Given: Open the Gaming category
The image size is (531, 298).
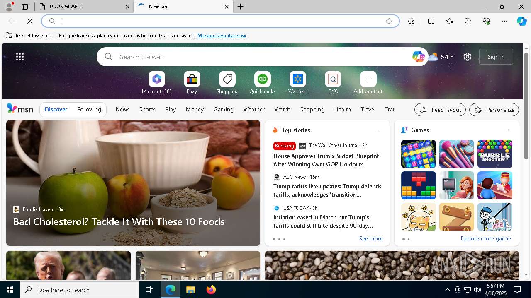Looking at the screenshot, I should coord(224,109).
